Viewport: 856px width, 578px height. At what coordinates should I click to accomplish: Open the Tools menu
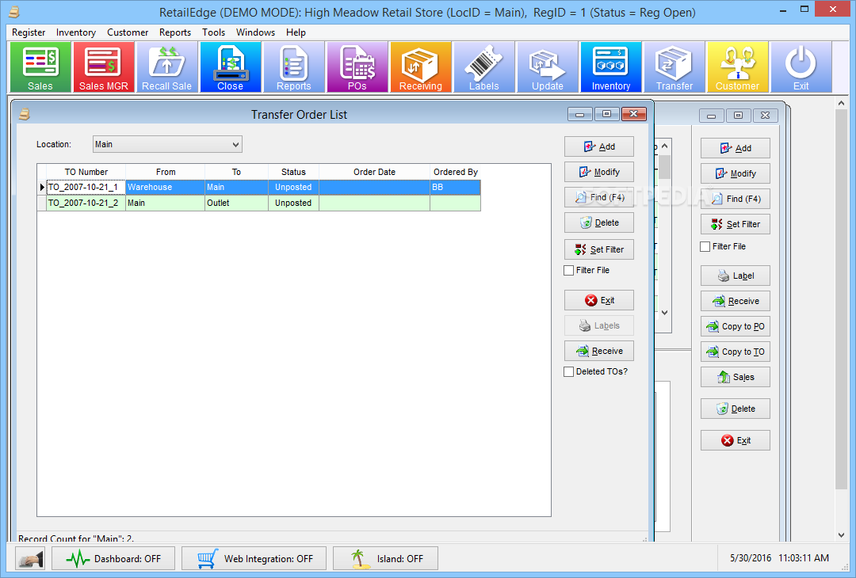(213, 32)
